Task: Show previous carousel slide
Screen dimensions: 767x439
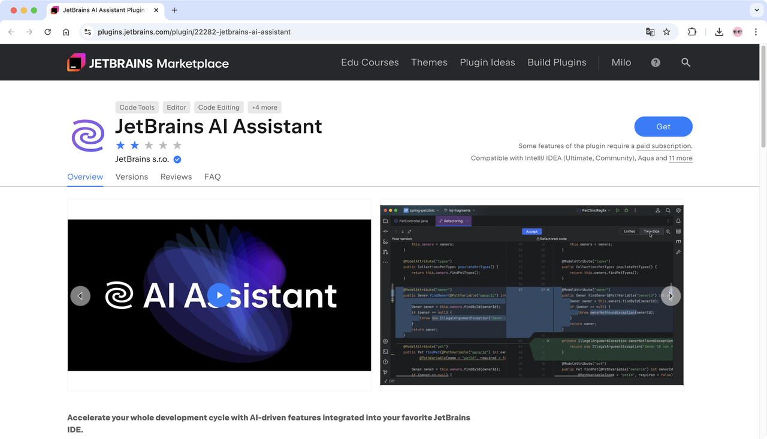Action: (x=80, y=296)
